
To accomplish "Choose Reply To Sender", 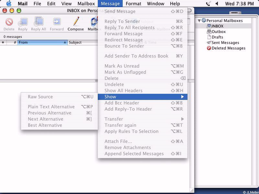I will click(x=142, y=21).
